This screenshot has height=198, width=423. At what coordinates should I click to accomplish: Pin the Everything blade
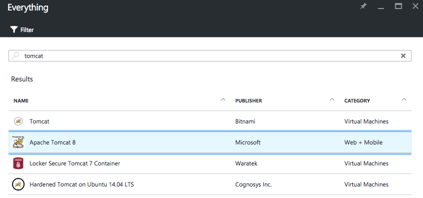pos(363,6)
